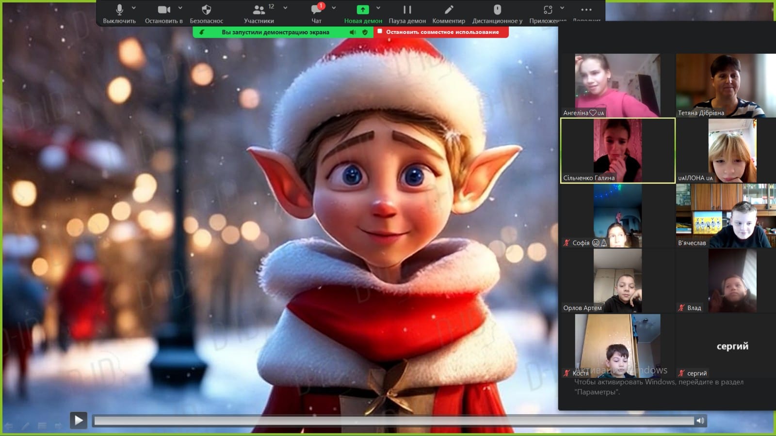Click 'Вы запустили демонстрацию экрана' text
The height and width of the screenshot is (436, 776).
pyautogui.click(x=275, y=32)
